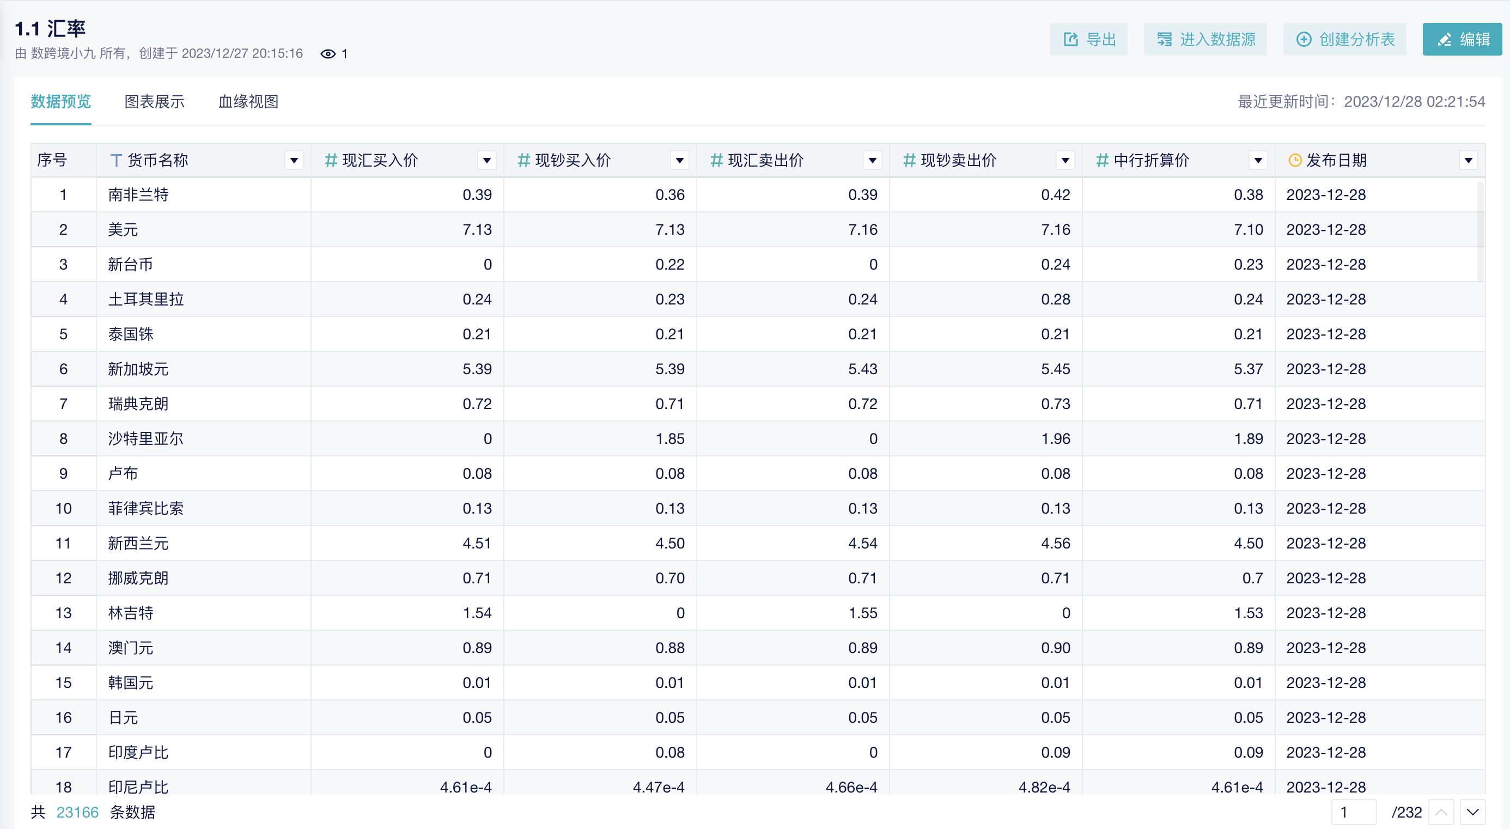Open the filter dropdown for 现汇卖出价
This screenshot has height=829, width=1510.
coord(872,160)
